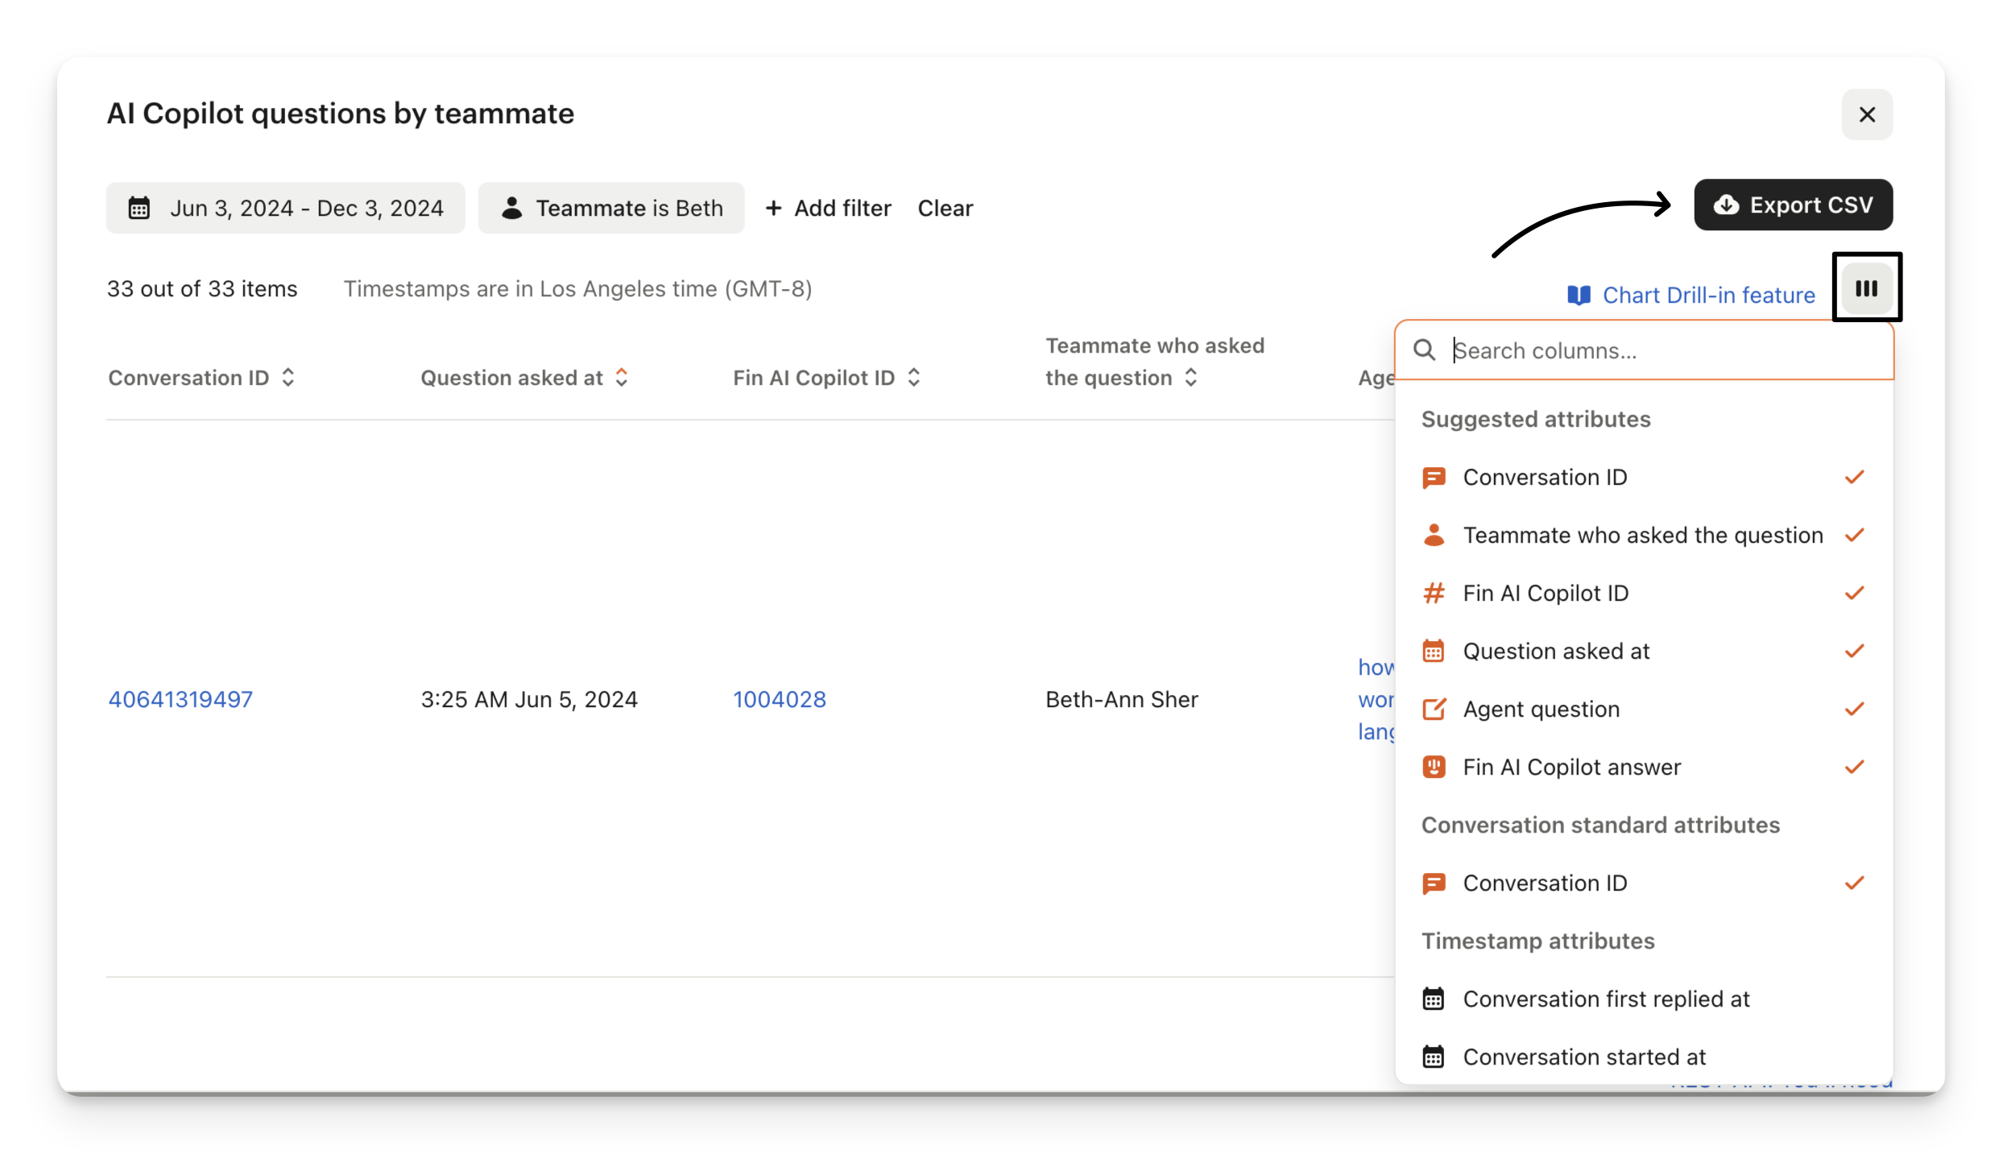The height and width of the screenshot is (1154, 2003).
Task: Uncheck Conversation ID under Conversation standard attributes
Action: coord(1643,883)
